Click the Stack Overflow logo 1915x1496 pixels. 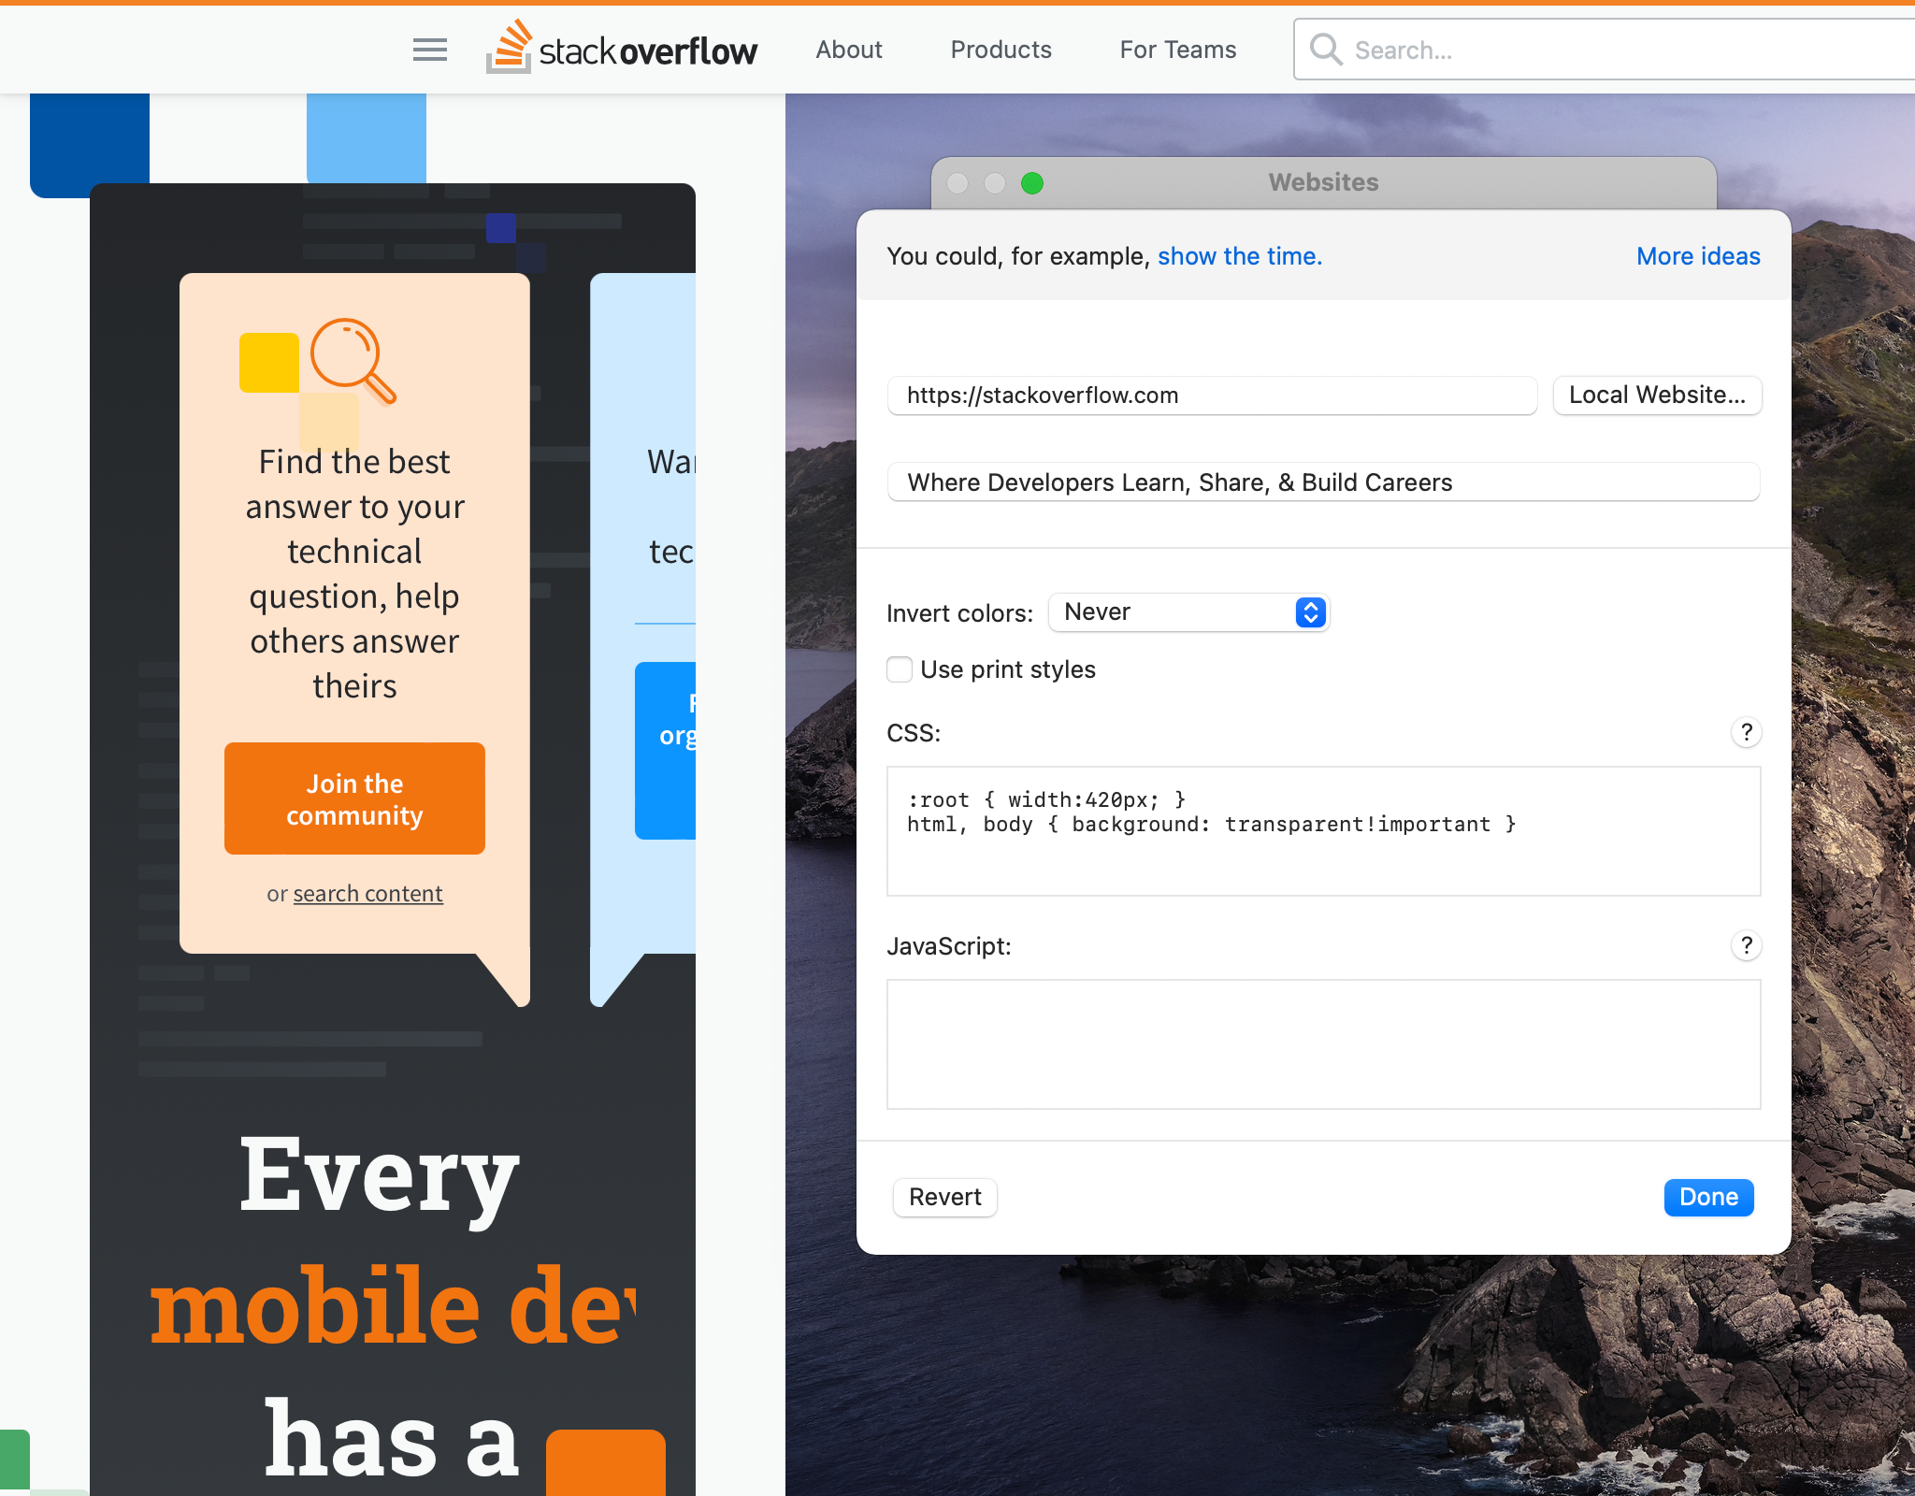coord(621,49)
